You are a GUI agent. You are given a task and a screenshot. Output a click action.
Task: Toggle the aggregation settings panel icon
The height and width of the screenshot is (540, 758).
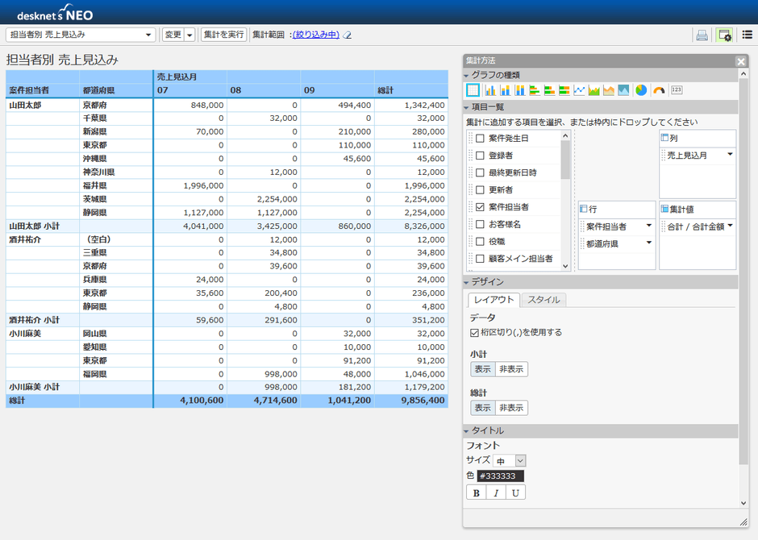pos(724,35)
